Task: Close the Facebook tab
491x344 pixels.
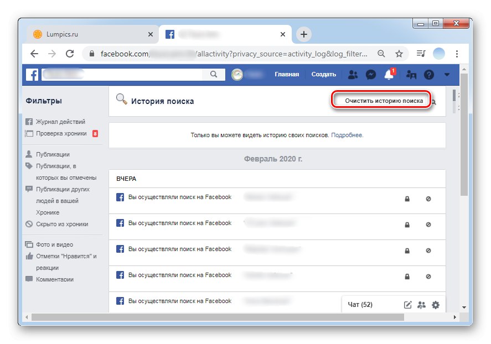Action: click(283, 34)
